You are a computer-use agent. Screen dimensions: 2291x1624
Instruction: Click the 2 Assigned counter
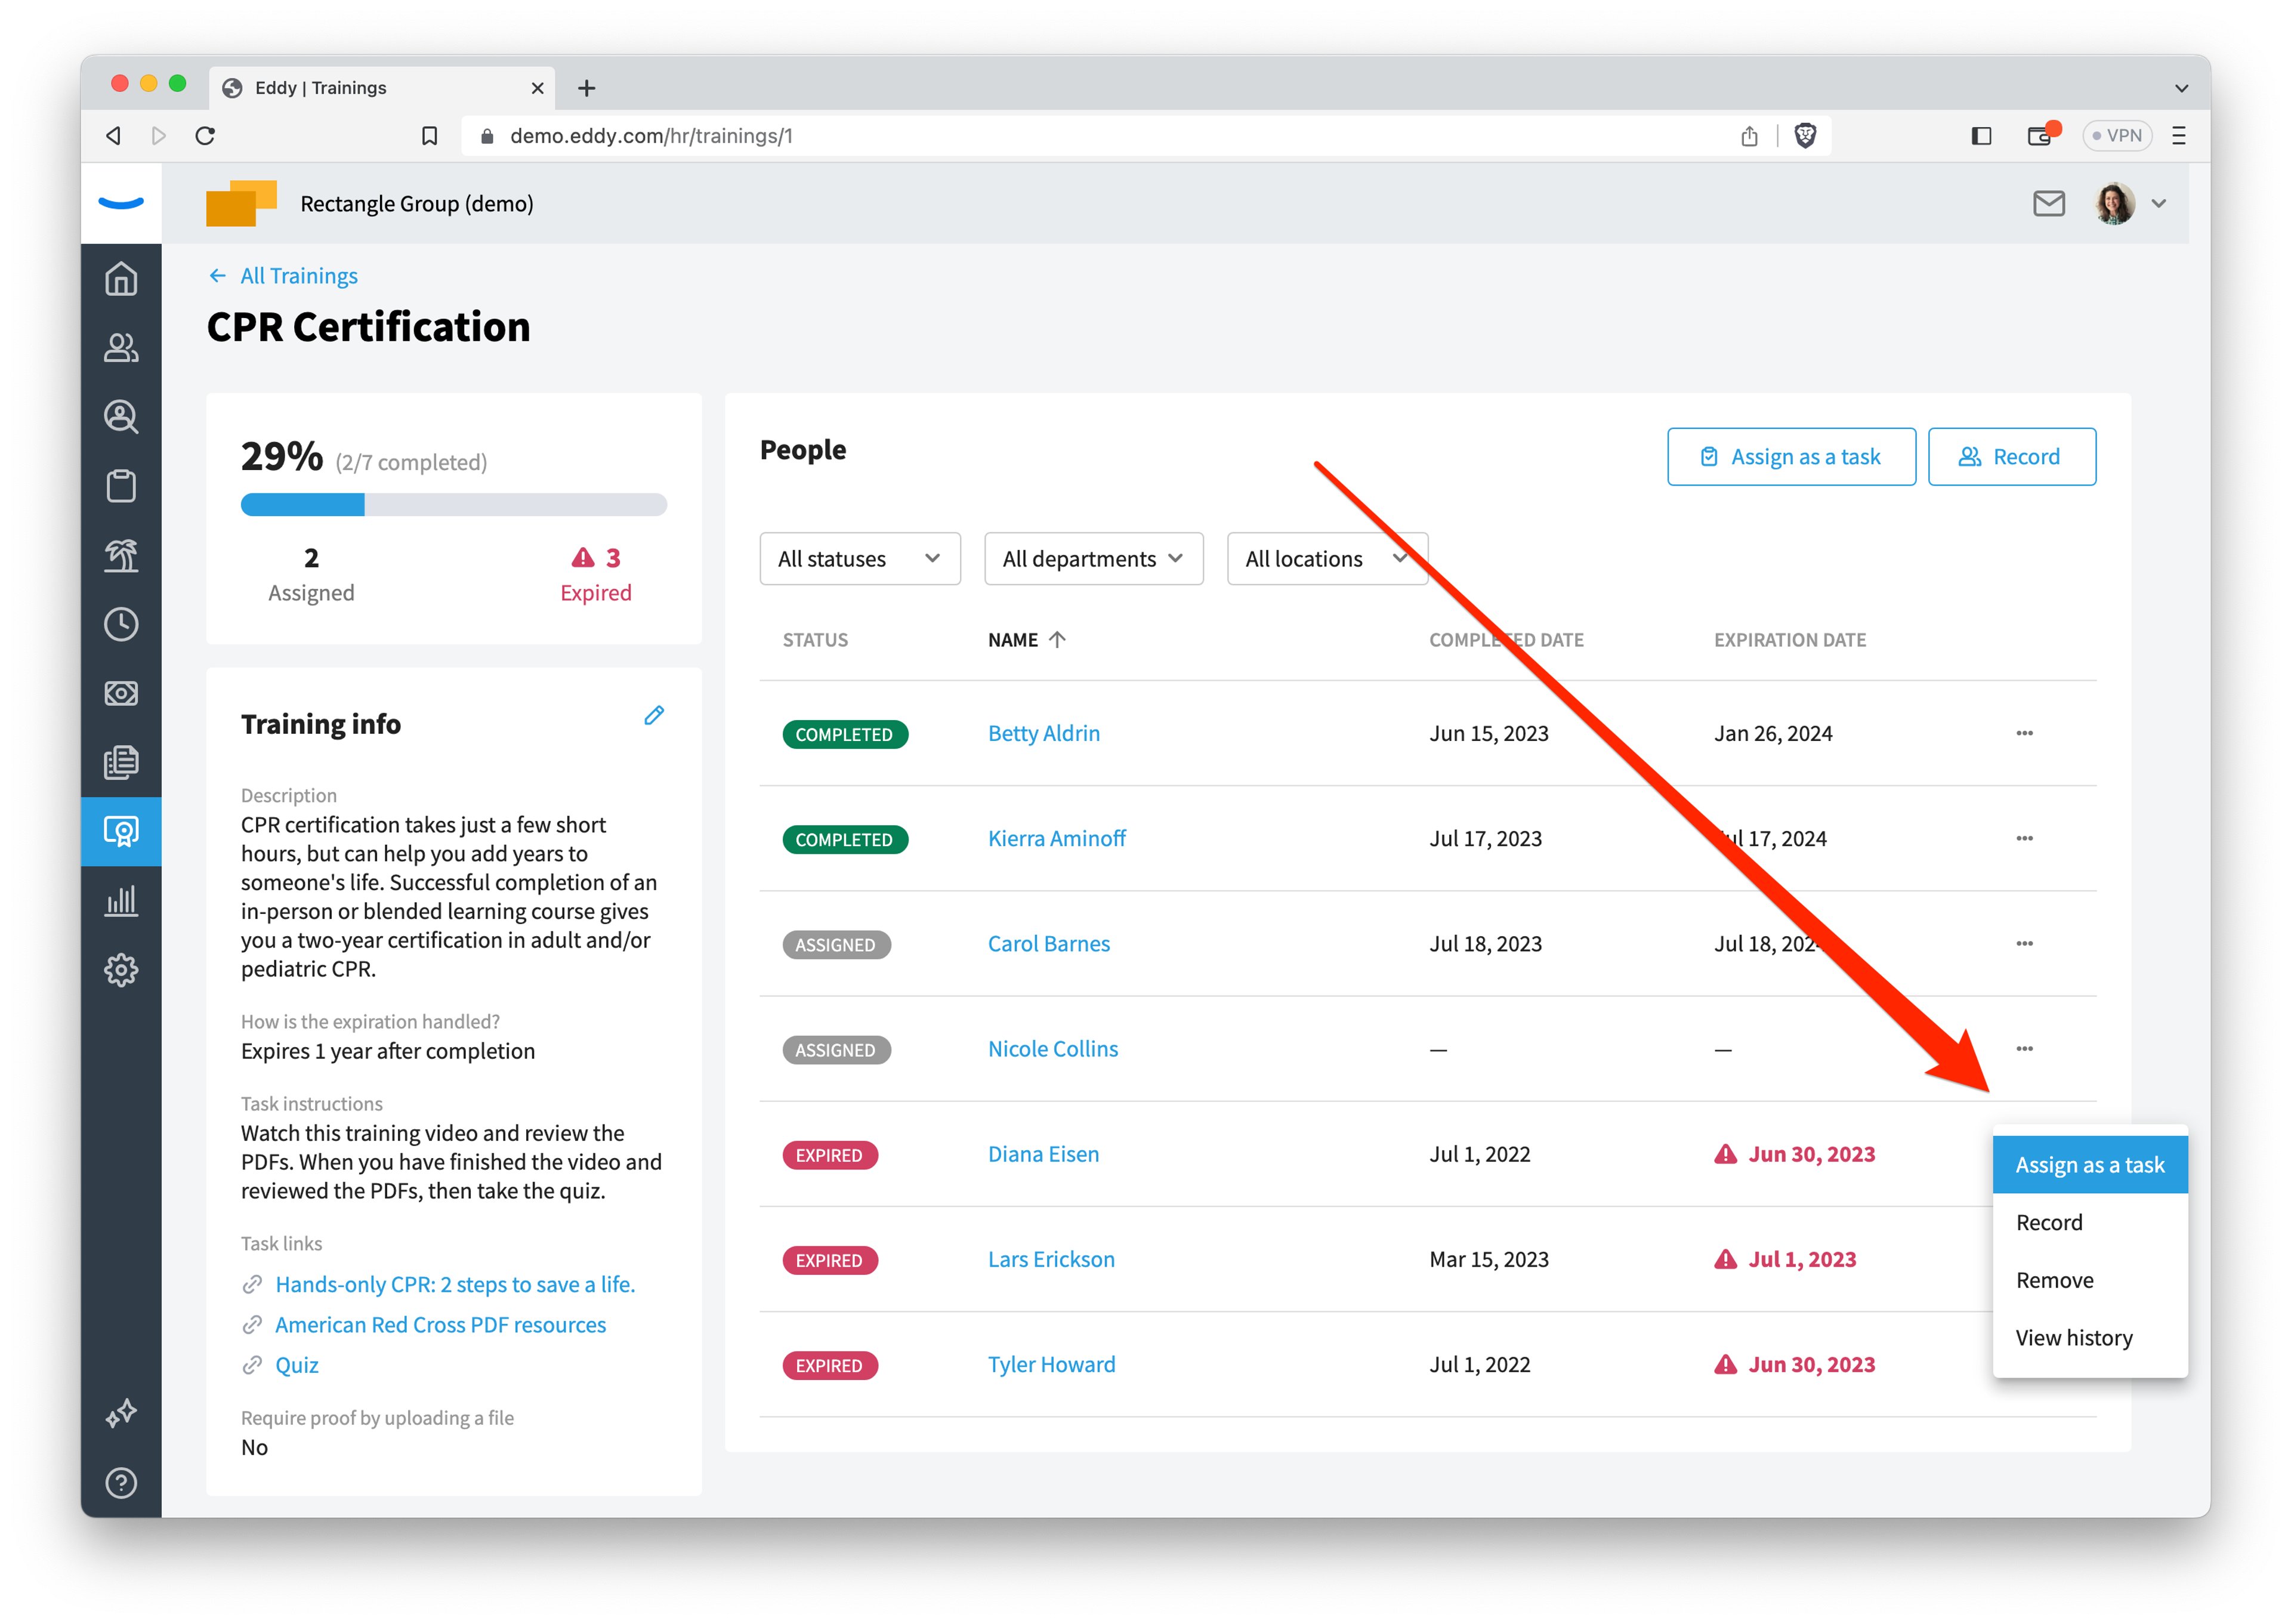coord(311,574)
